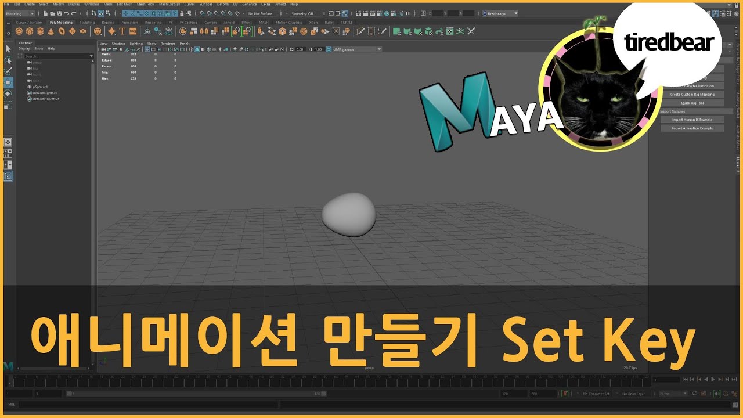Image resolution: width=743 pixels, height=418 pixels.
Task: Select defaultLightSet in the Outliner
Action: pos(45,93)
